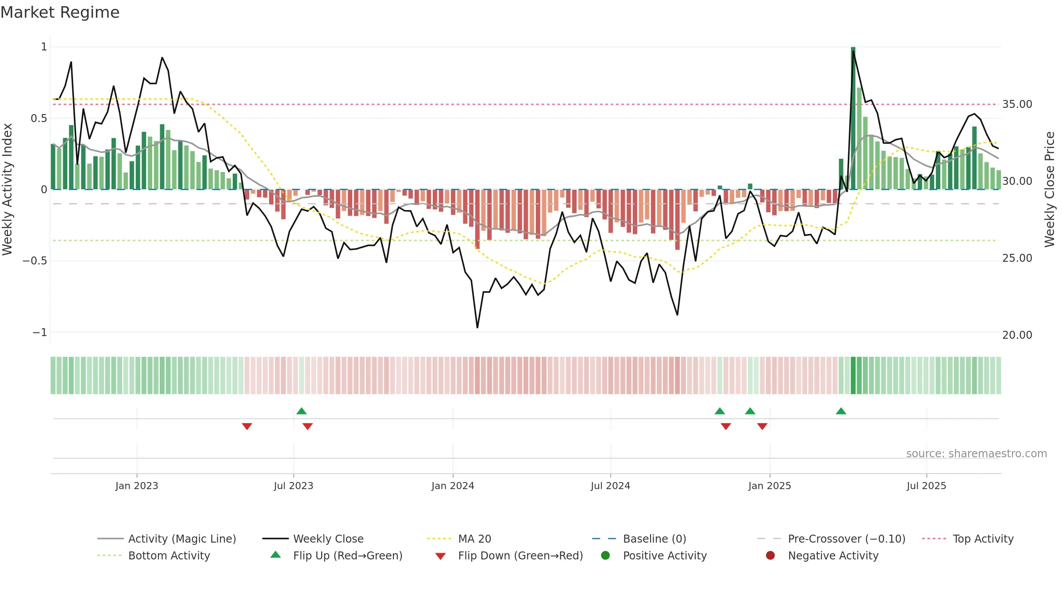The height and width of the screenshot is (597, 1062).
Task: Click the darkest green cell in the regime heatmap strip
Action: coord(853,375)
